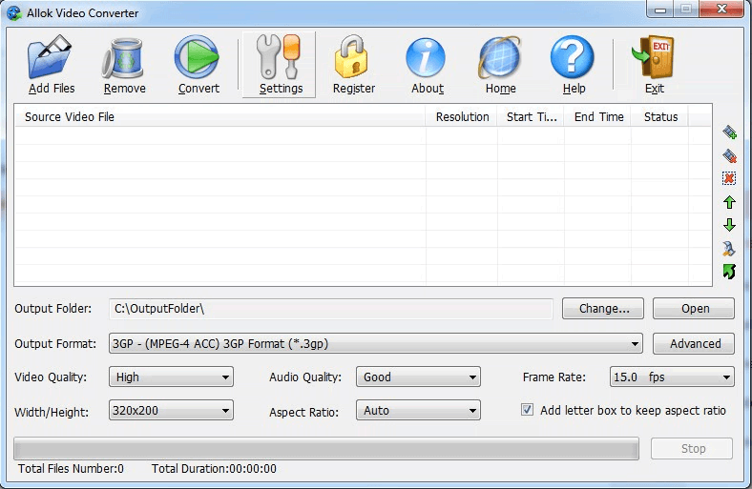752x489 pixels.
Task: Minimize the Allok Video Converter window
Action: pos(660,10)
